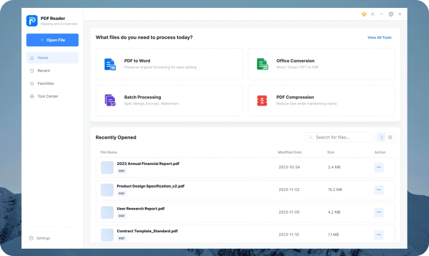Click the Size column header
This screenshot has width=429, height=256.
331,152
